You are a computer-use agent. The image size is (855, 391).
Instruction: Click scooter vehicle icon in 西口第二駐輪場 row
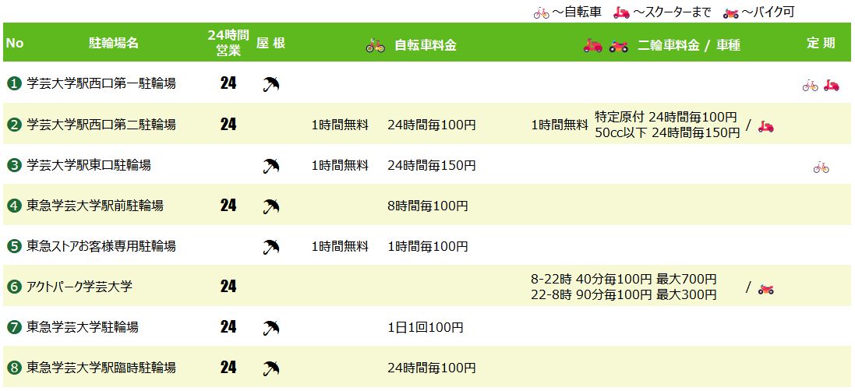pos(765,127)
